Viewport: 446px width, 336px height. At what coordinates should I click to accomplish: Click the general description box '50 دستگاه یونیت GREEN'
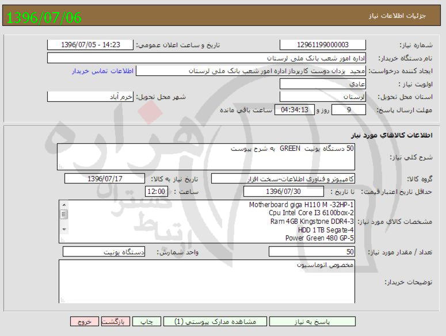coord(206,156)
